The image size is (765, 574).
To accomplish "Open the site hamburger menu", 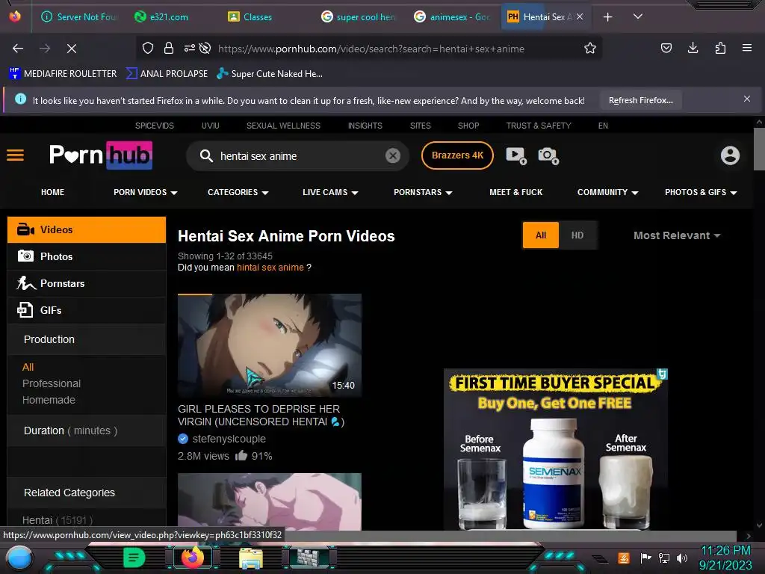I will tap(15, 155).
